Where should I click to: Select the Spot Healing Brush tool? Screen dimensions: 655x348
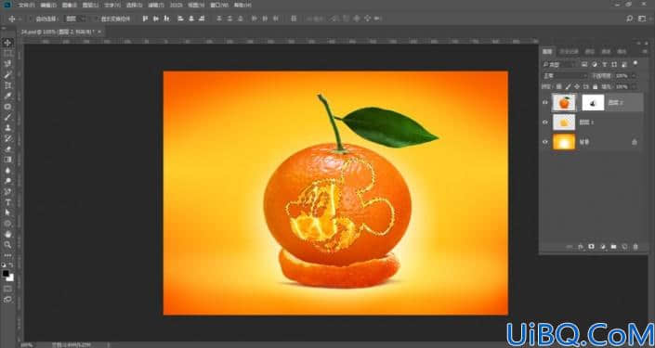pyautogui.click(x=8, y=107)
